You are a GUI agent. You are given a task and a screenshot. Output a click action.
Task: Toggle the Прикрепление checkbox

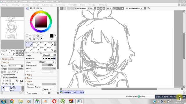pos(2,75)
